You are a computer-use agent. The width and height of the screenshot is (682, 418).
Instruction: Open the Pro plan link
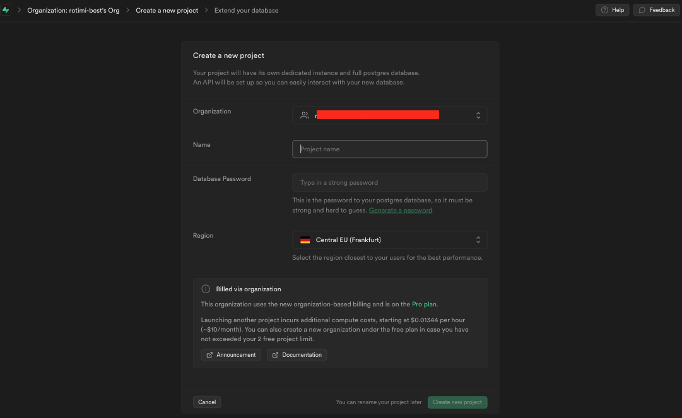(425, 305)
